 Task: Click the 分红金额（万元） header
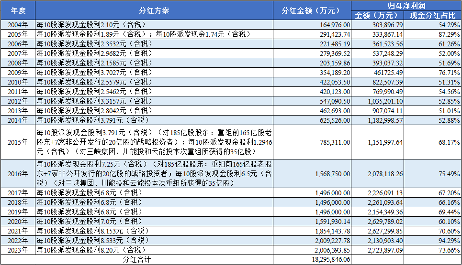[312, 10]
